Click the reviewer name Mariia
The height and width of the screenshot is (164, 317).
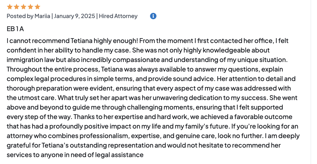pos(42,16)
